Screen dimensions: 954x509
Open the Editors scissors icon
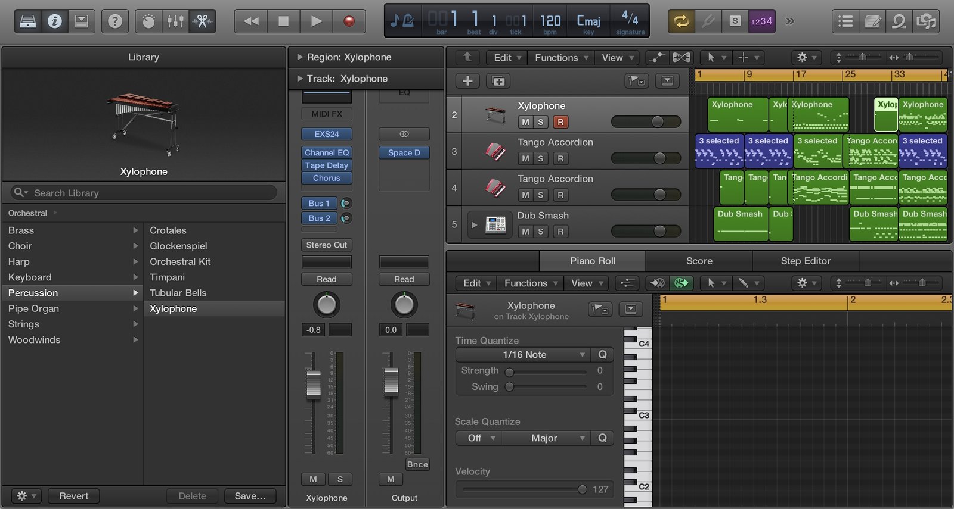202,21
